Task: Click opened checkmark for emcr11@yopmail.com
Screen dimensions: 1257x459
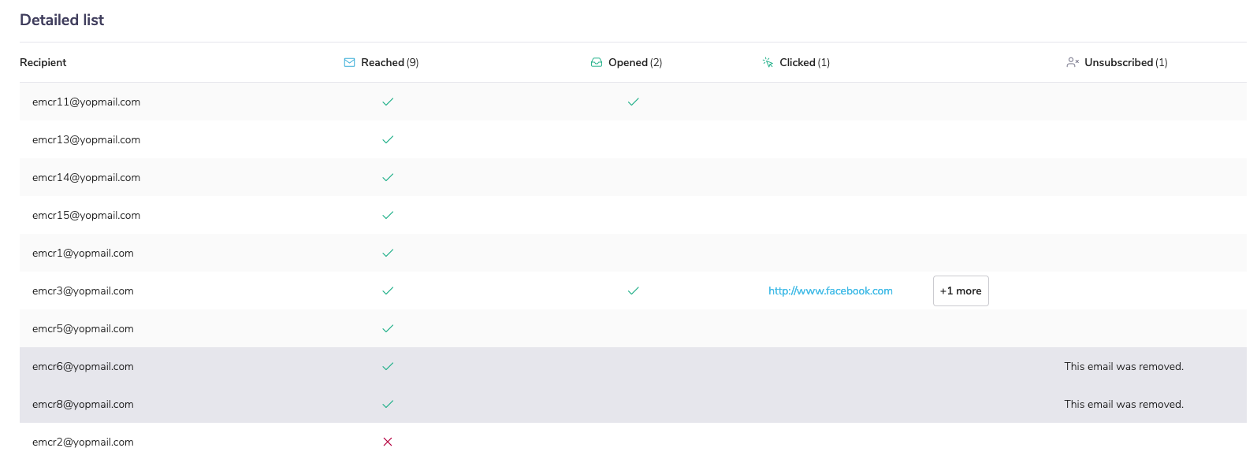Action: pyautogui.click(x=633, y=102)
